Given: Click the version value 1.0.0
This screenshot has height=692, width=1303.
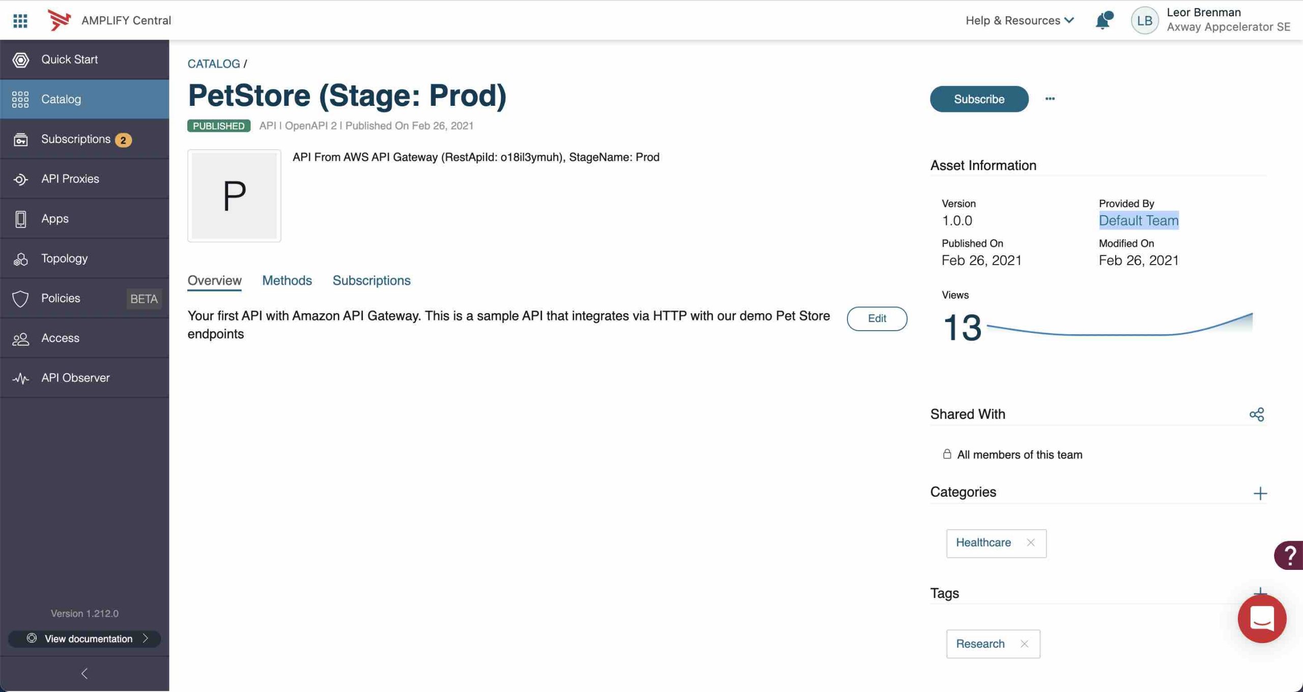Looking at the screenshot, I should point(956,220).
